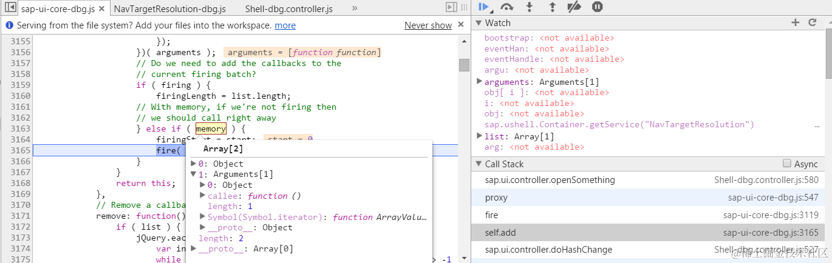Screen dimensions: 832x263
Task: Step over next function call
Action: coord(506,7)
